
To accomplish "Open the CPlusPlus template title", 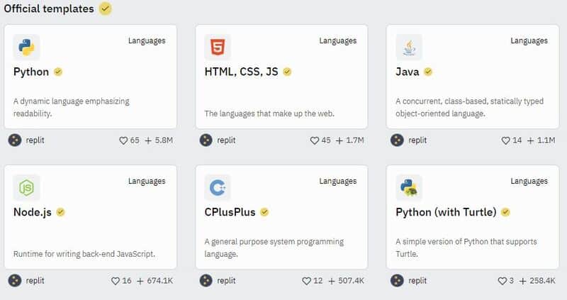I will pos(230,212).
